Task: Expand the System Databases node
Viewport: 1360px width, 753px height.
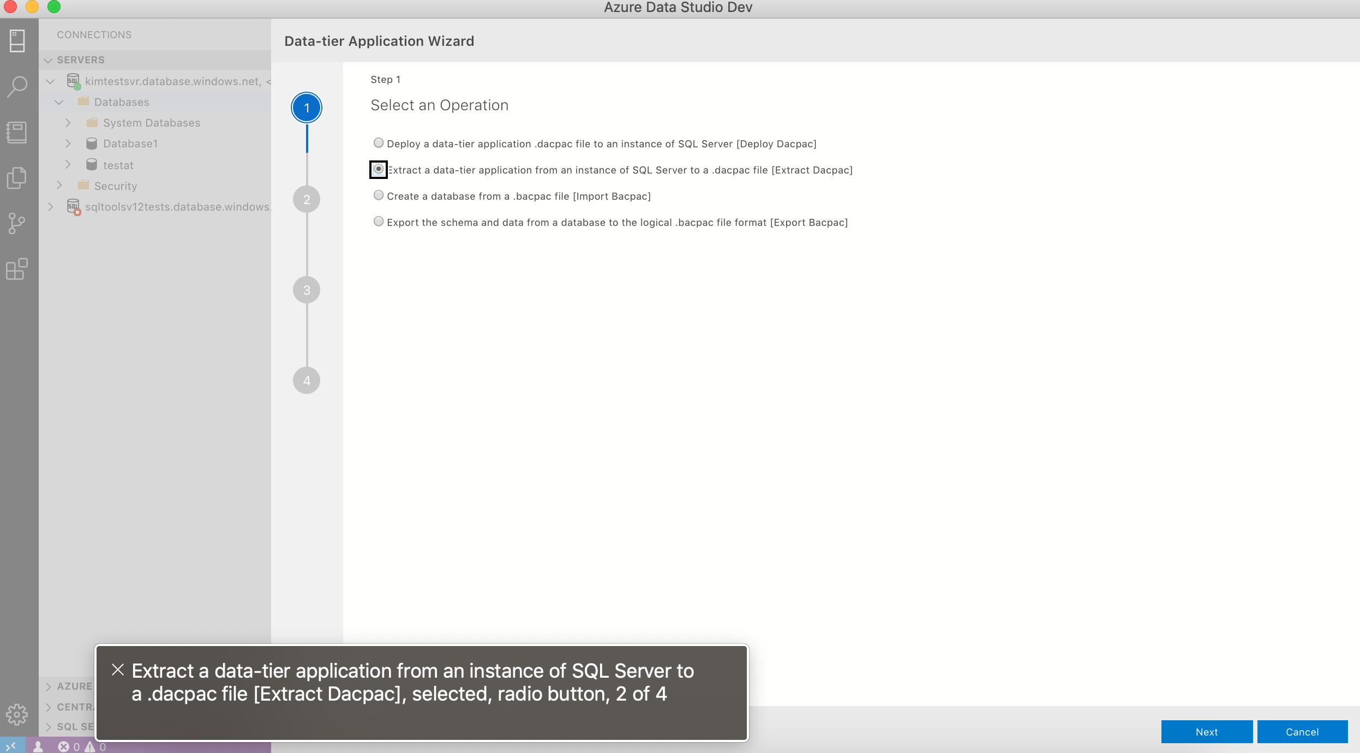Action: click(x=69, y=122)
